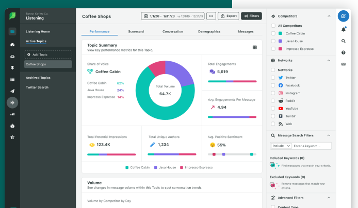Image resolution: width=358 pixels, height=208 pixels.
Task: Click the search magnifier in right rail
Action: (344, 41)
